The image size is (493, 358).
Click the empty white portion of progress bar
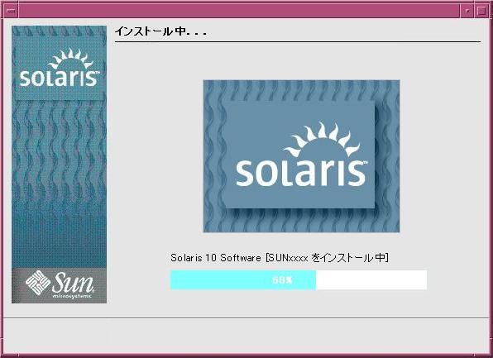[x=371, y=279]
